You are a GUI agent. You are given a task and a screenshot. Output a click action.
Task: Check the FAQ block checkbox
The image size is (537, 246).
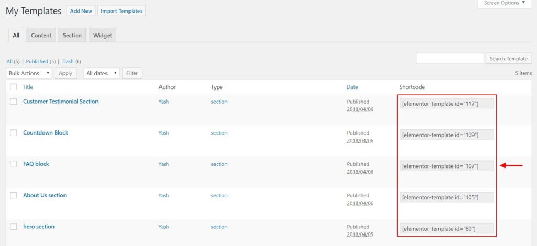pos(13,164)
